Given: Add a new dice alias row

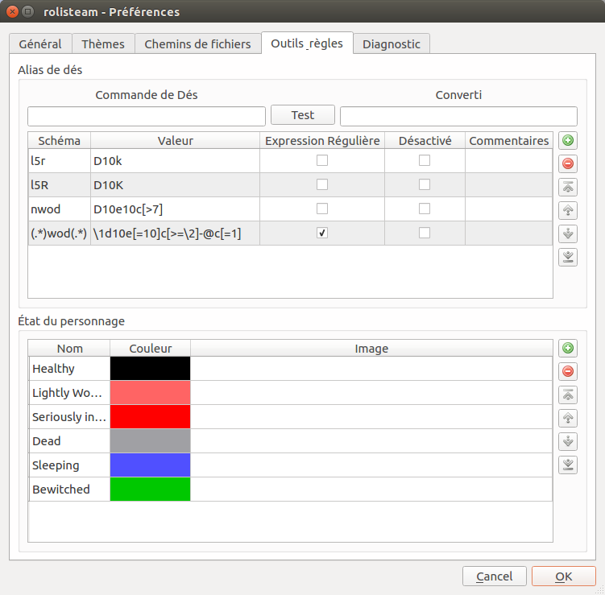Looking at the screenshot, I should coord(568,141).
